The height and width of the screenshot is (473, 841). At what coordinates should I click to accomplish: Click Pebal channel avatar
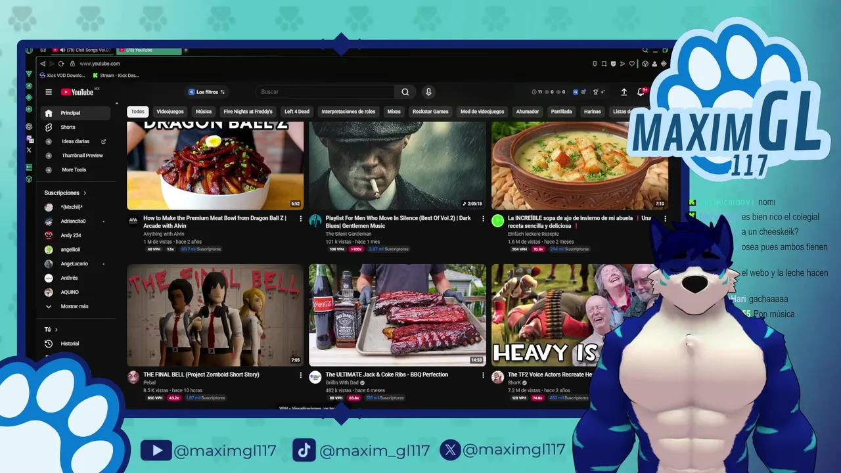[133, 377]
